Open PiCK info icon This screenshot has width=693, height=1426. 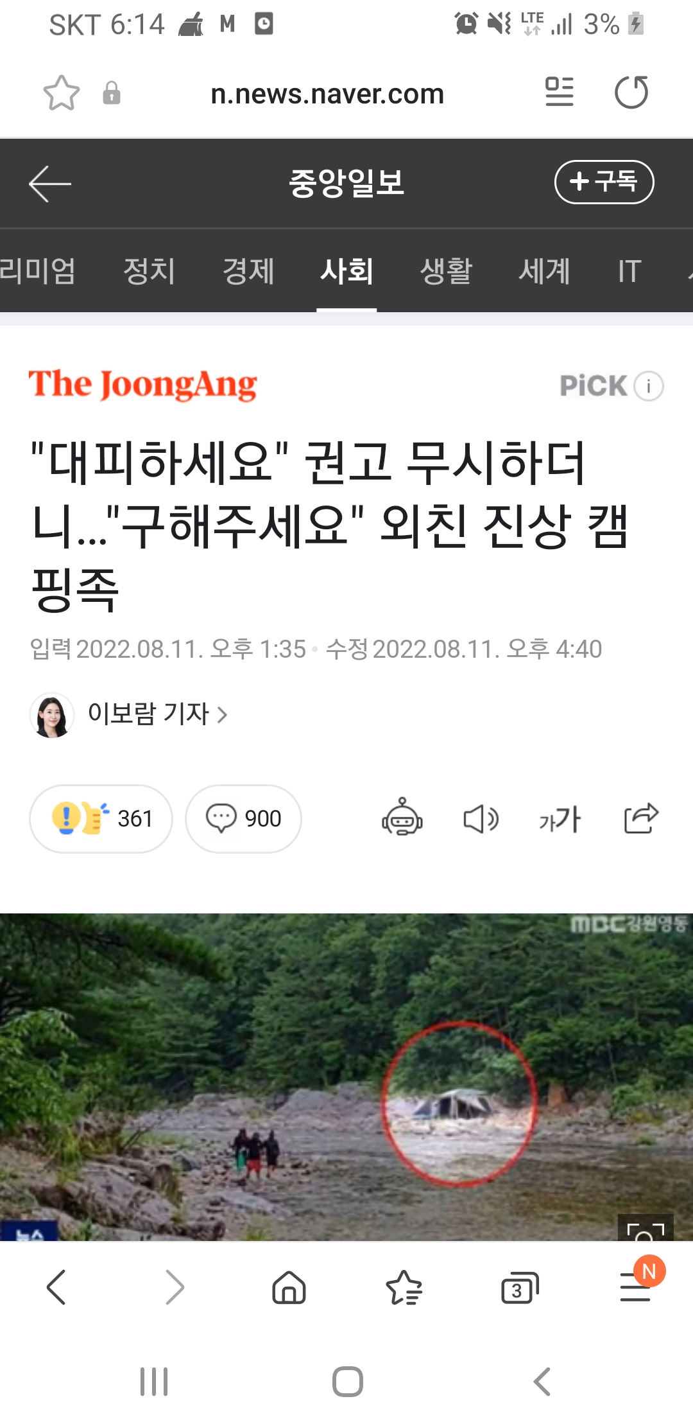coord(648,386)
